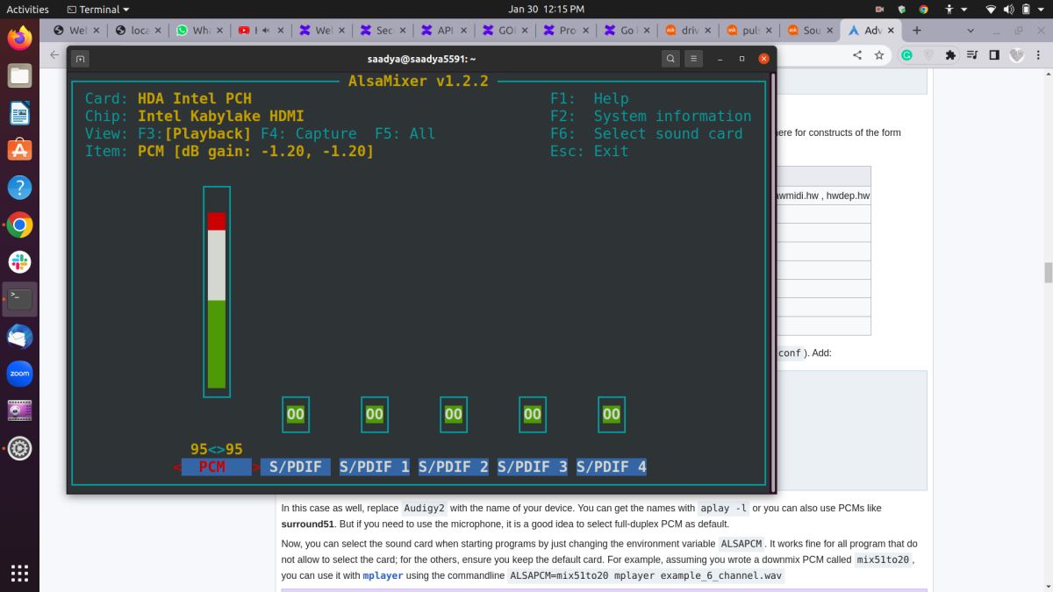Open the Files app in the dock
This screenshot has height=592, width=1053.
(19, 75)
